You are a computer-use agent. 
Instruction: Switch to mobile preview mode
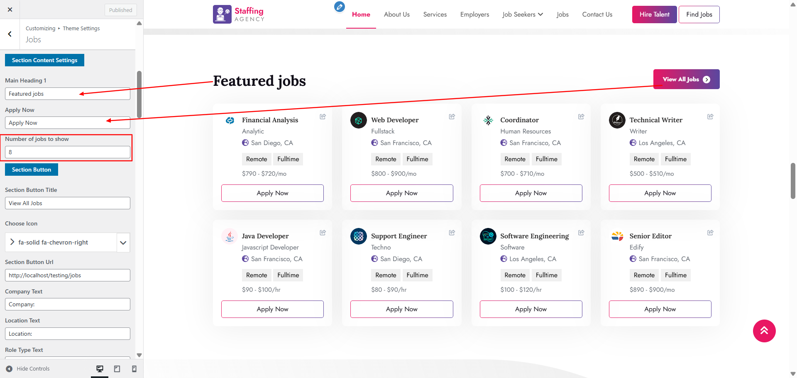134,369
